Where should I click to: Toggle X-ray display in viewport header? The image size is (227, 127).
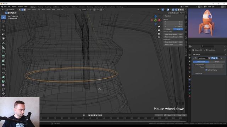(173, 10)
